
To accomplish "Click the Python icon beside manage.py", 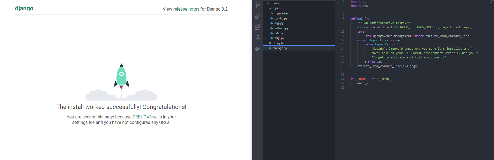I will coord(270,48).
